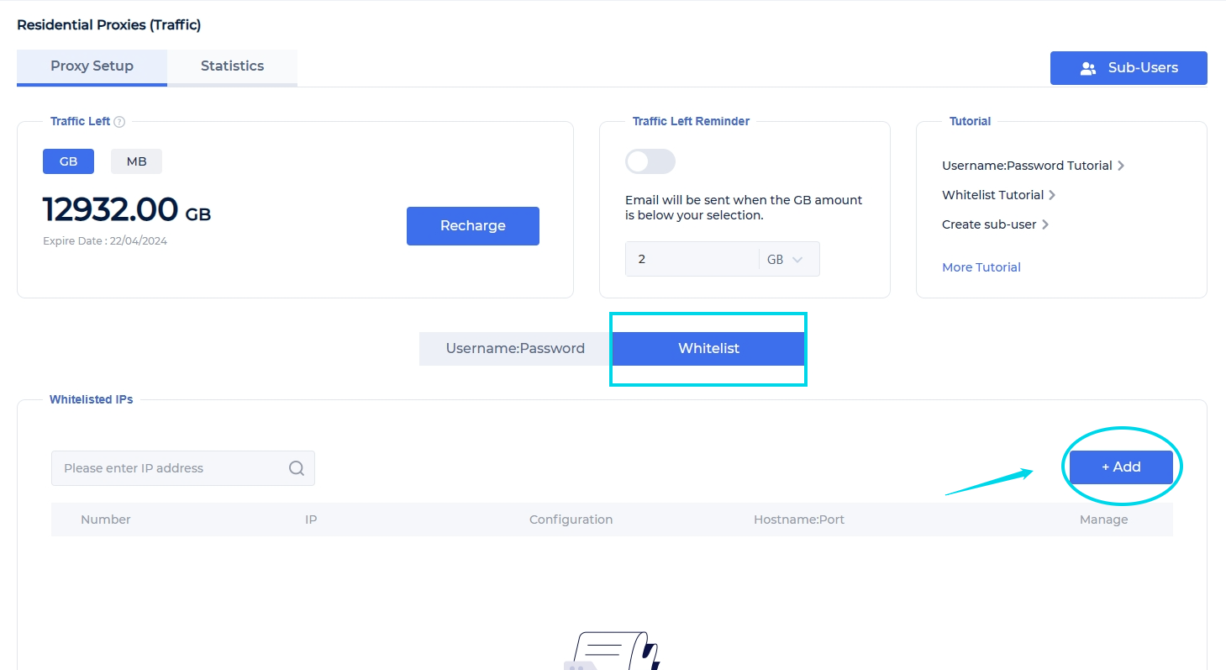
Task: Select the Whitelist authentication tab
Action: tap(708, 348)
